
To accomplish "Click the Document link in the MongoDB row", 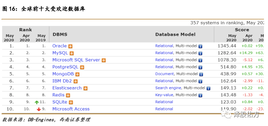I will tap(164, 74).
